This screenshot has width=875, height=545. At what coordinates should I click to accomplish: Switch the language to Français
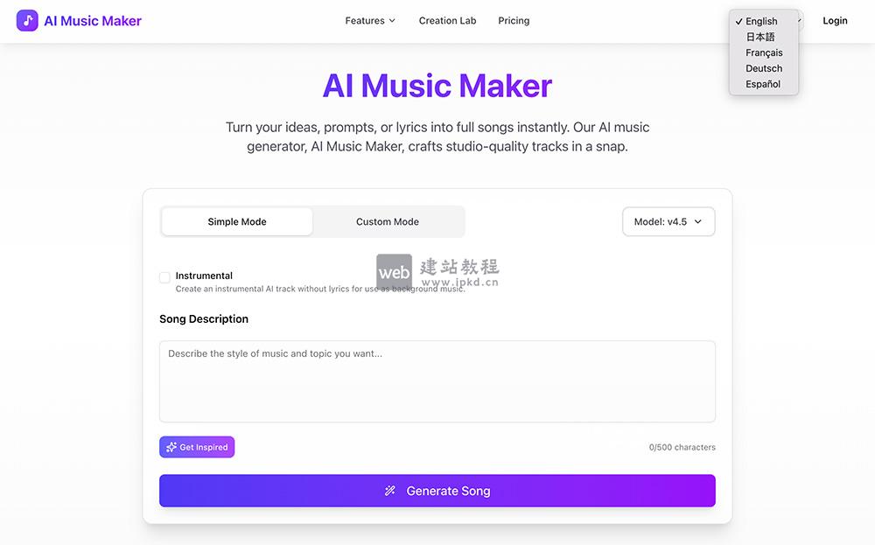(764, 52)
